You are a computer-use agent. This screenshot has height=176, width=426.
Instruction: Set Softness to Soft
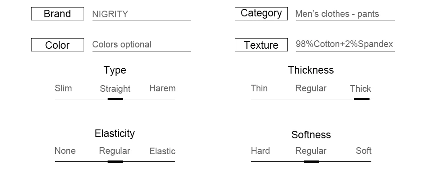(x=363, y=151)
